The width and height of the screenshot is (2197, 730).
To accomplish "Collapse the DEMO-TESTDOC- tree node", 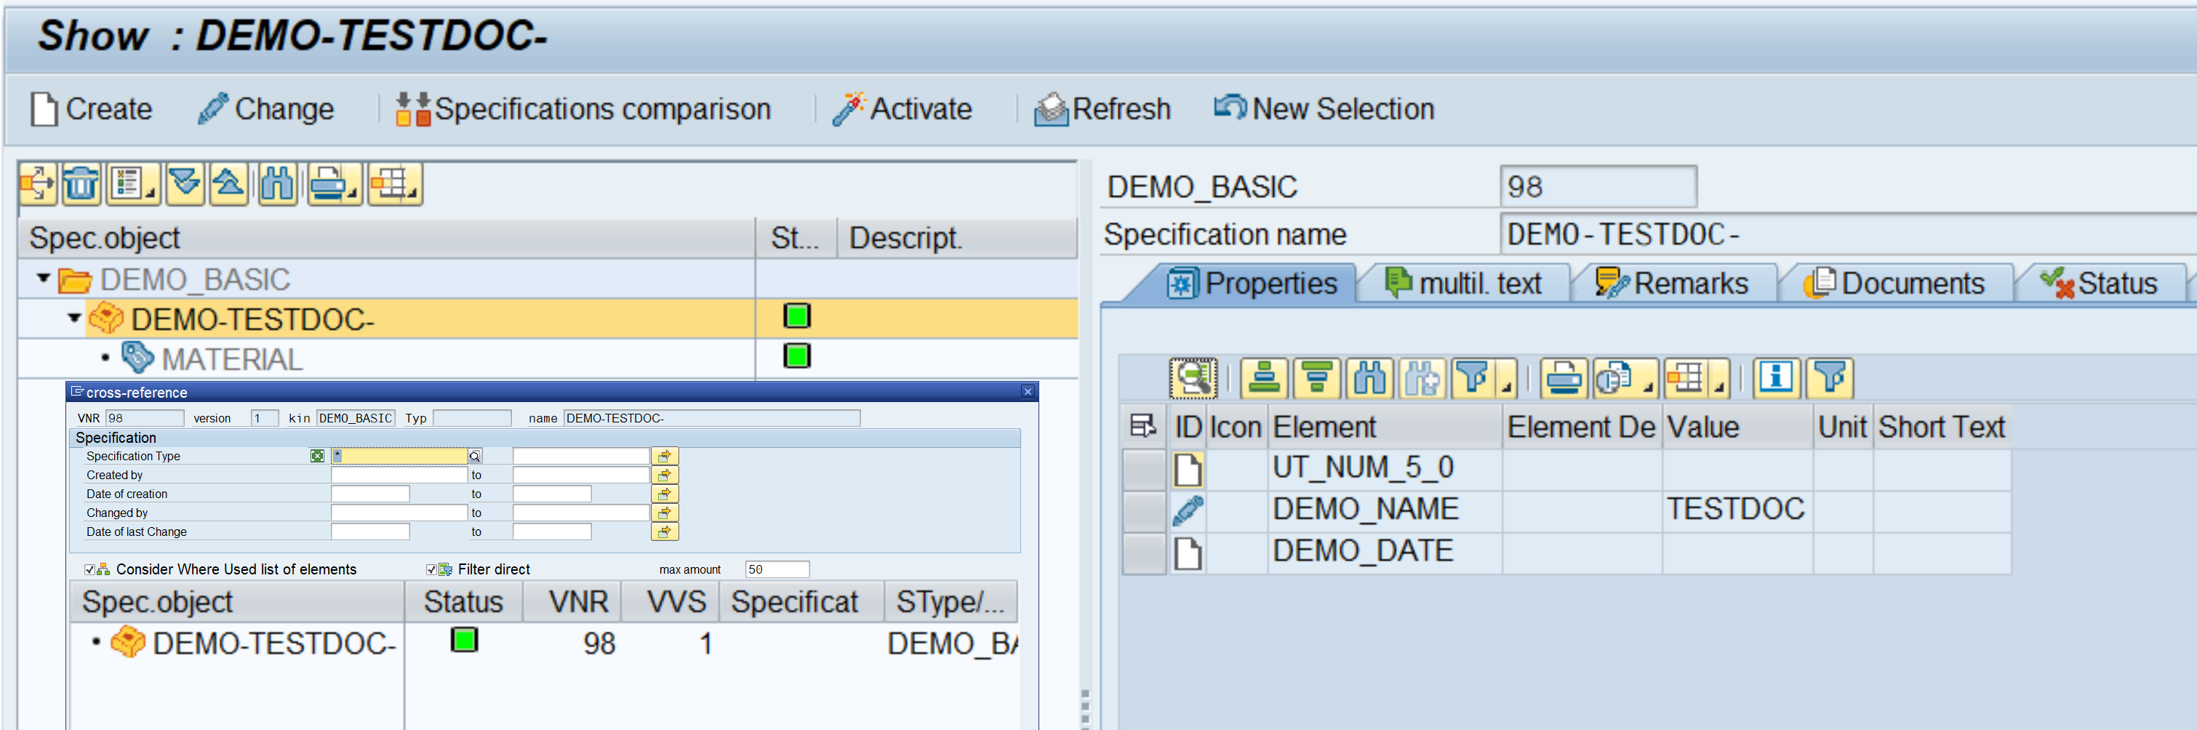I will click(x=74, y=319).
